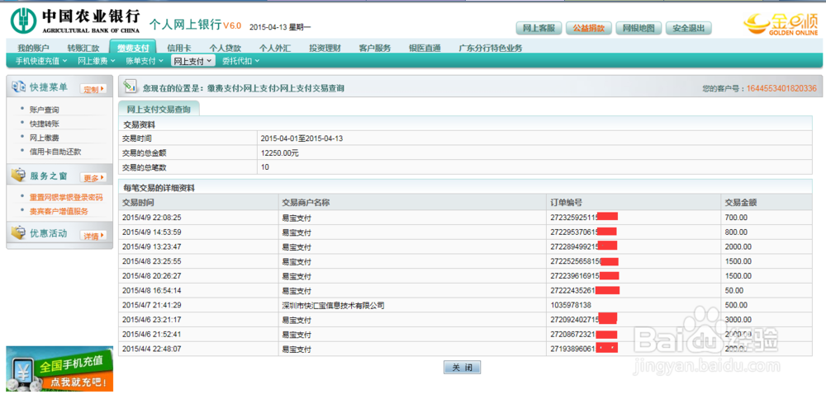
Task: Click the 更多 button in 服务之窗
Action: tap(93, 177)
